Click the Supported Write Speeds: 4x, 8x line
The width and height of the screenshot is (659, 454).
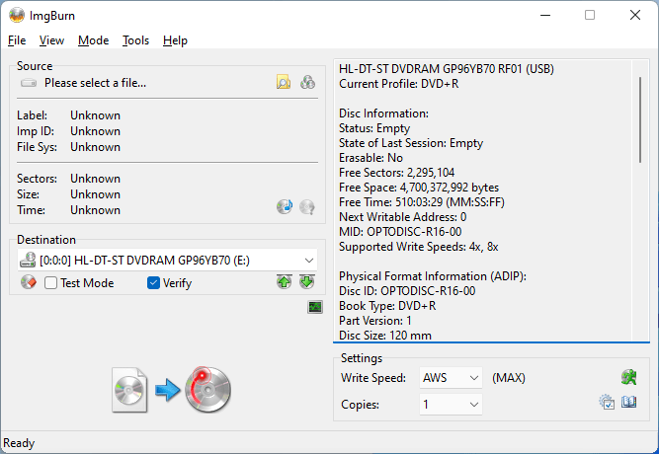point(418,246)
